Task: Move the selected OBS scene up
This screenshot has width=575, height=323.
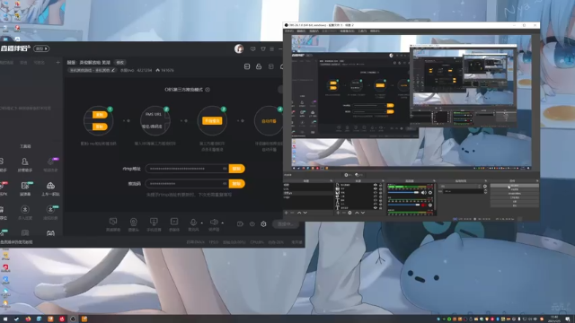Action: click(299, 213)
